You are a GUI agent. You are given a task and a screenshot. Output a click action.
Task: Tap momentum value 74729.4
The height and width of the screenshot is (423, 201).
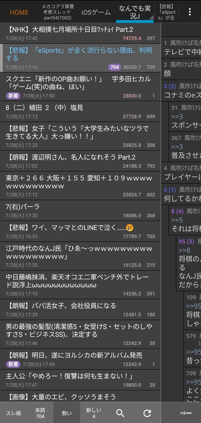132,38
